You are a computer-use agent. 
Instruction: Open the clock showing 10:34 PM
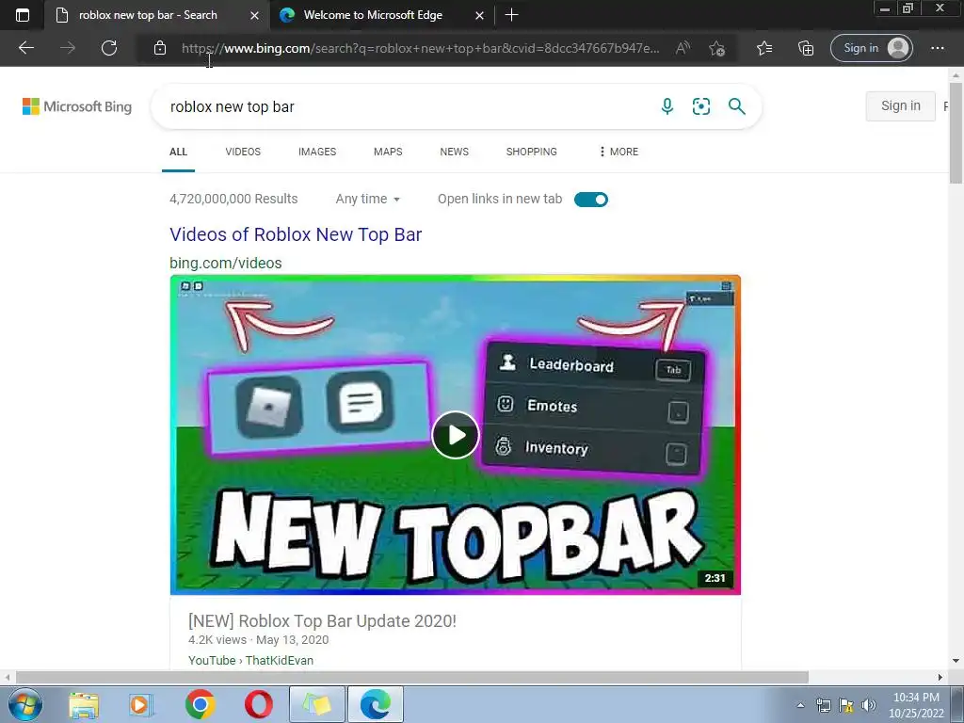[916, 705]
